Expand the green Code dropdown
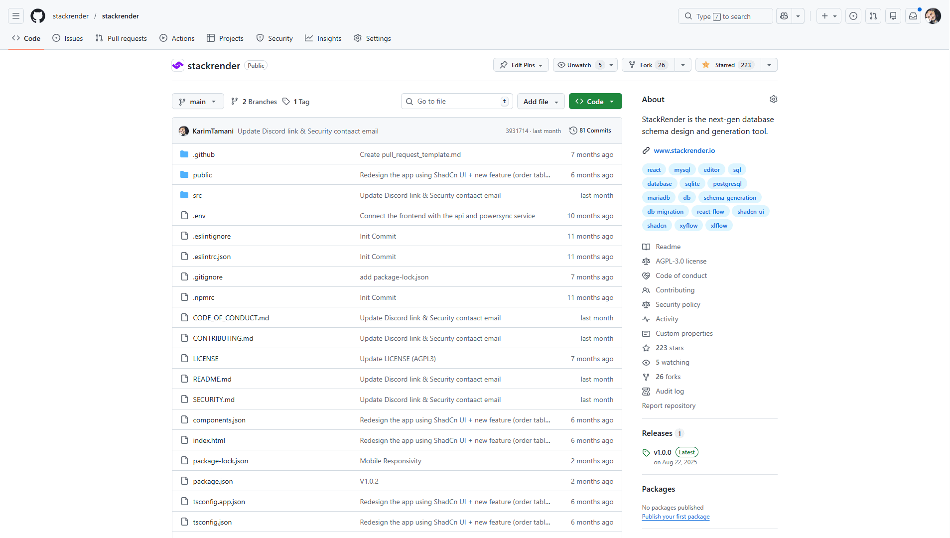Screen dimensions: 950x538 (595, 101)
